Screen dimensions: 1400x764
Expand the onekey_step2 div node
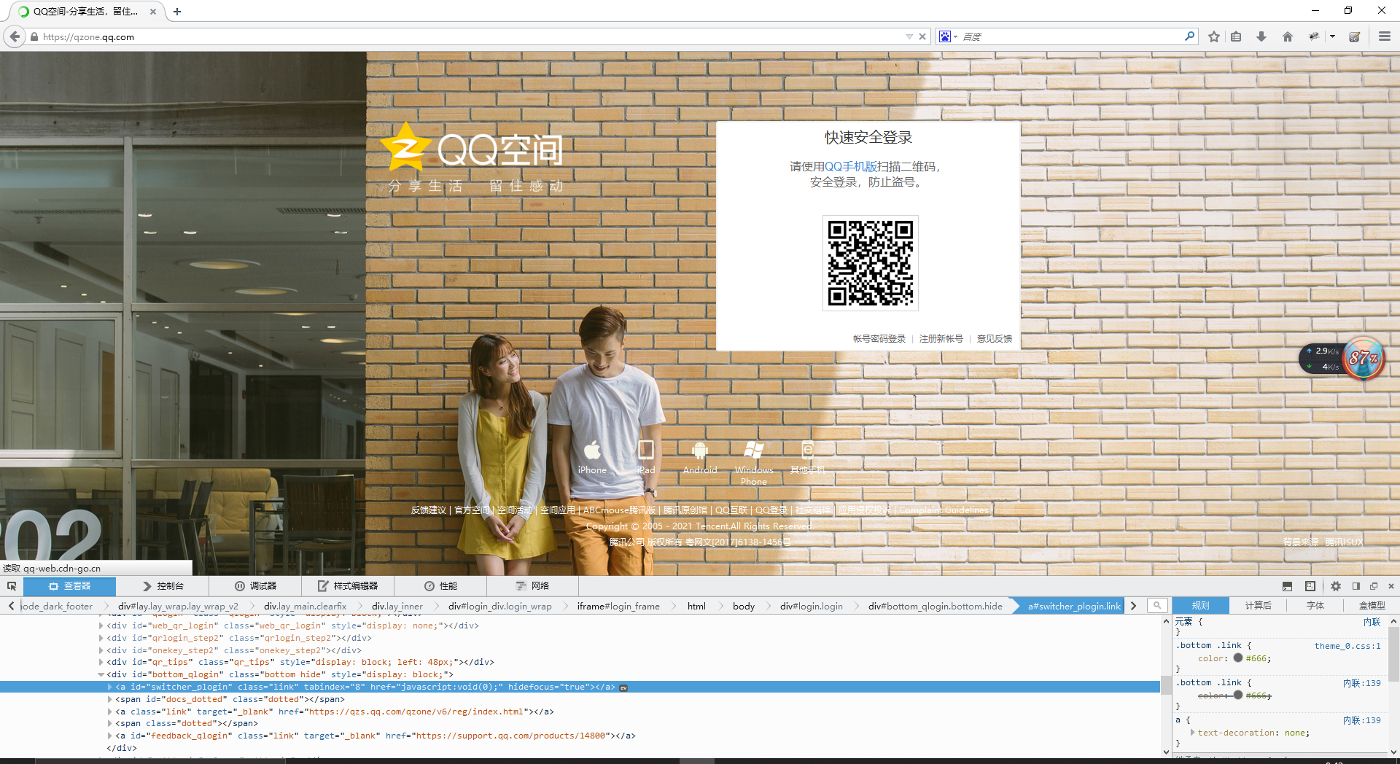101,650
